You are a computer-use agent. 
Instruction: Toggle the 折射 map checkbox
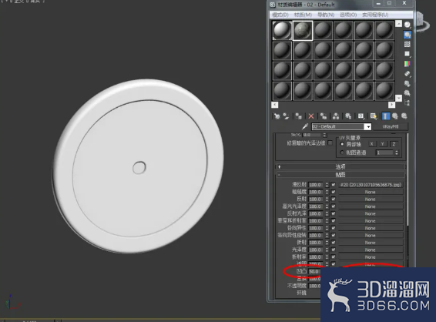click(333, 243)
